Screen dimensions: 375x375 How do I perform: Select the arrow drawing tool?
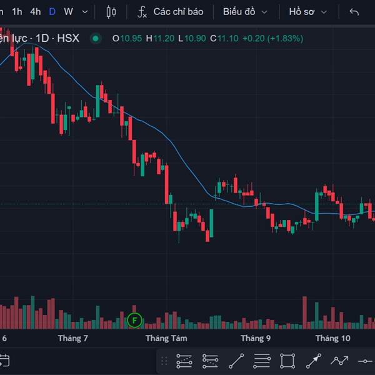pyautogui.click(x=314, y=361)
